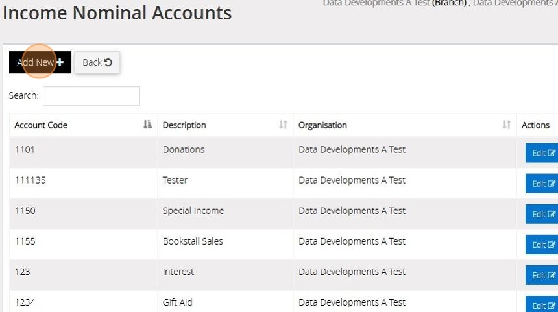Edit the Donations account 1101

[x=542, y=153]
